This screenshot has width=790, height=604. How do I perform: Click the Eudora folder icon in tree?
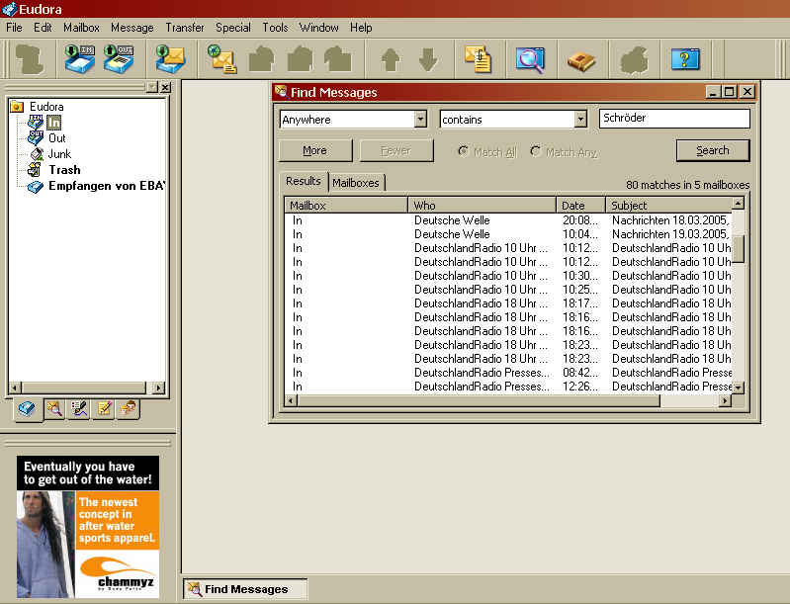(x=17, y=107)
